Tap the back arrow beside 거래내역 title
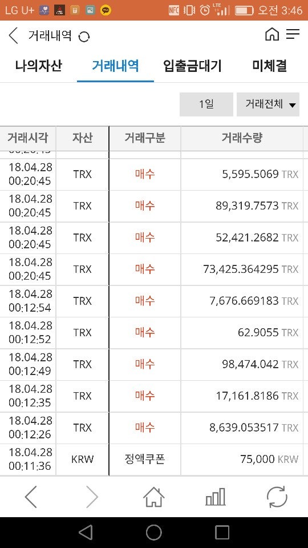The image size is (308, 548). pyautogui.click(x=13, y=35)
